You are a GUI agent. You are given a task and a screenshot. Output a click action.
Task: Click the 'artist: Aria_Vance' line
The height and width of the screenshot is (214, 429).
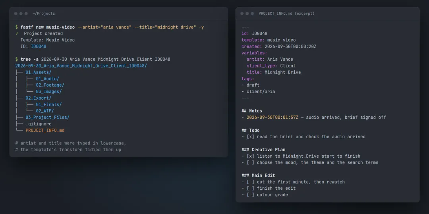270,59
